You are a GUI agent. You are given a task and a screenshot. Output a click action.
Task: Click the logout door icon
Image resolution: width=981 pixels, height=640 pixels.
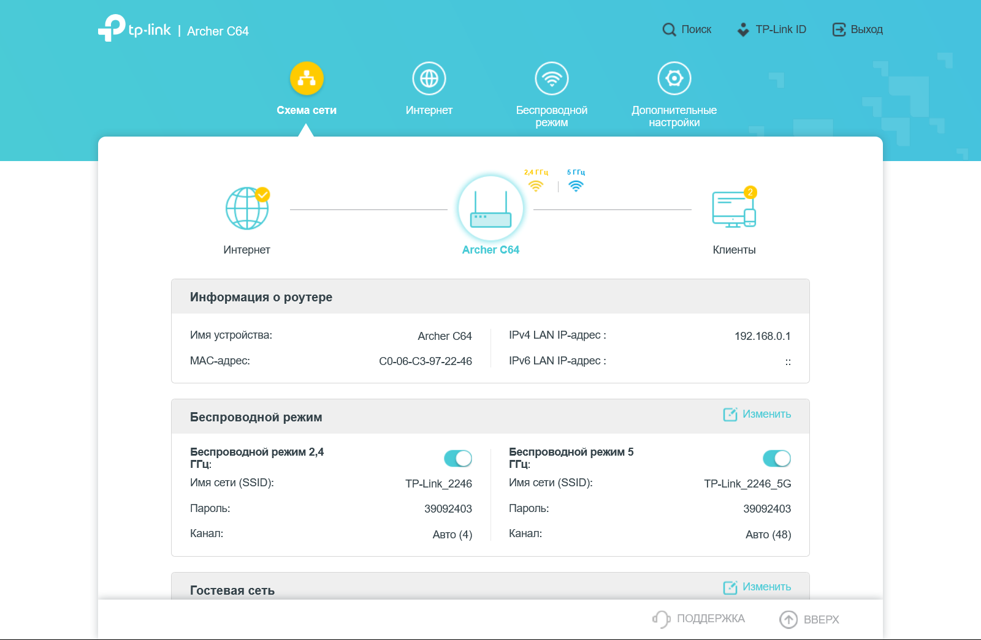tap(839, 29)
